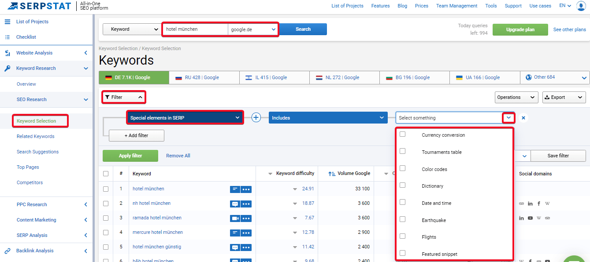This screenshot has height=262, width=590.
Task: Click YouTube icon in ramada hotel münchen row
Action: point(530,218)
